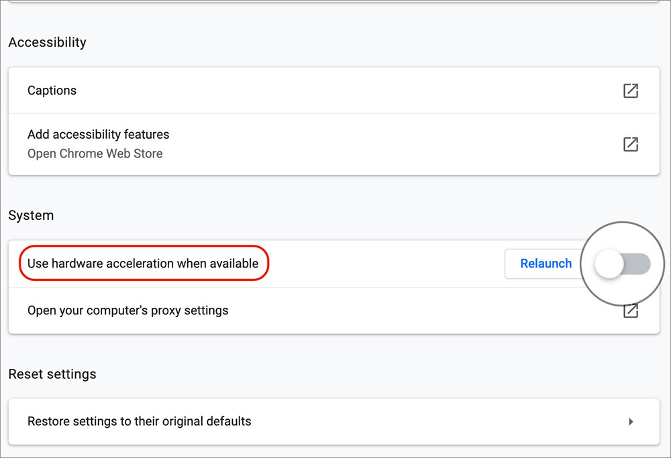Open the proxy settings external link icon
This screenshot has height=458, width=671.
click(x=630, y=311)
